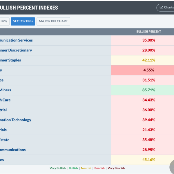The image size is (174, 174).
Task: Open the Information Technology sector link
Action: 16,120
